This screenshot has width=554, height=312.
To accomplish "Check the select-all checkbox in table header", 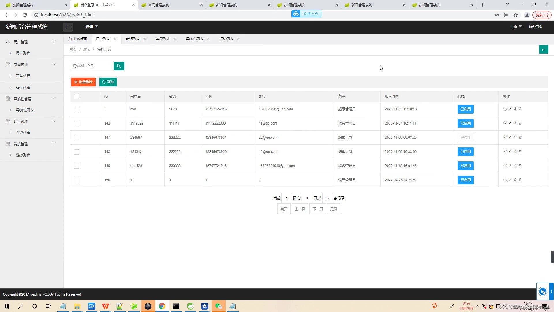I will coord(76,97).
